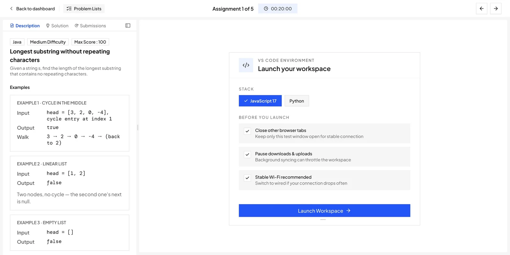
Task: Click the 'head = []' input value
Action: click(60, 232)
